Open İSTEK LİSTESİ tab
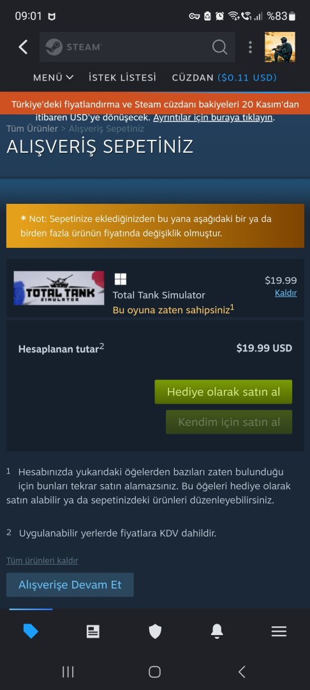Viewport: 310px width, 690px height. coord(122,78)
